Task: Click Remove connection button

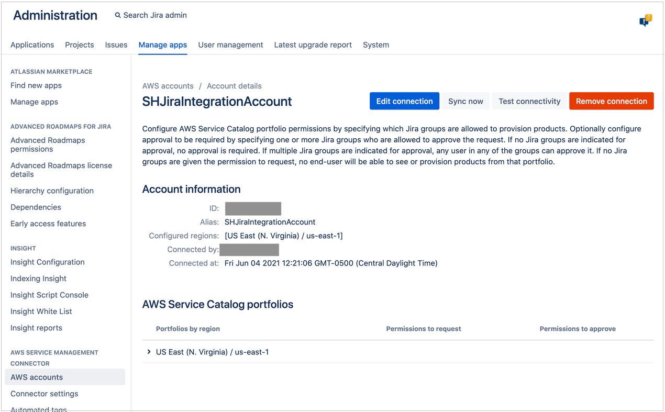Action: 612,101
